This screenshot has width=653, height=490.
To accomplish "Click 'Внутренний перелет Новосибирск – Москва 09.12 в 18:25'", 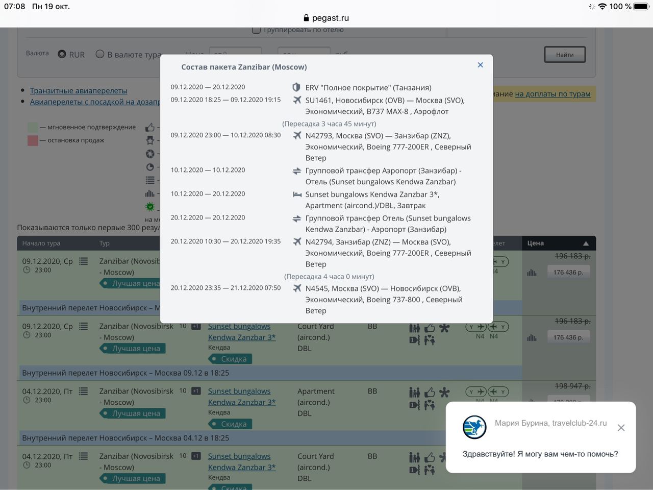I will pyautogui.click(x=125, y=373).
